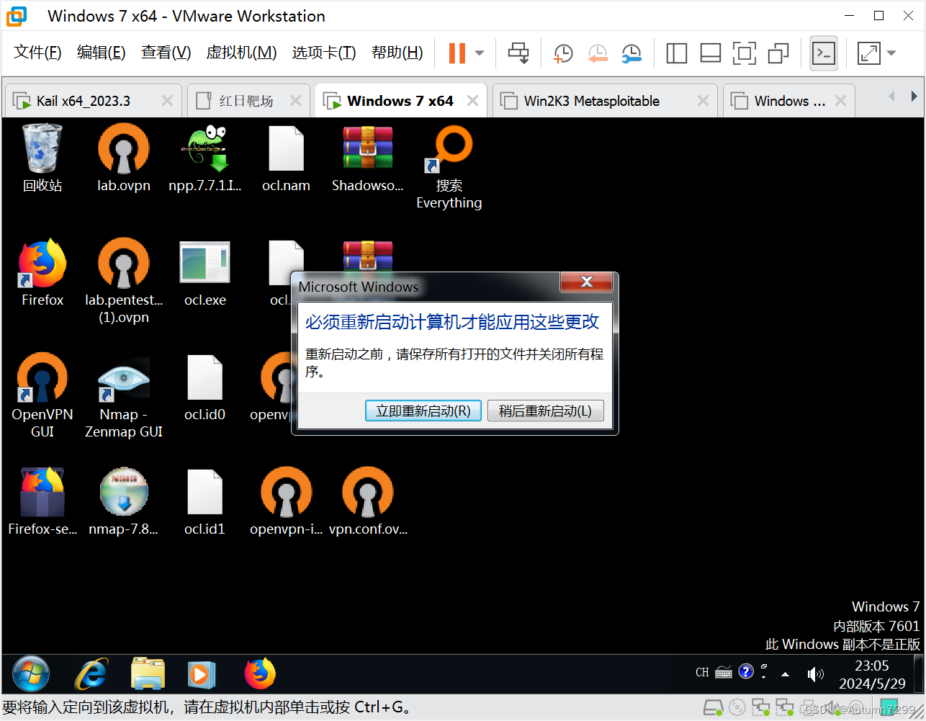
Task: Click 立即重新启动(R) button
Action: [x=423, y=411]
